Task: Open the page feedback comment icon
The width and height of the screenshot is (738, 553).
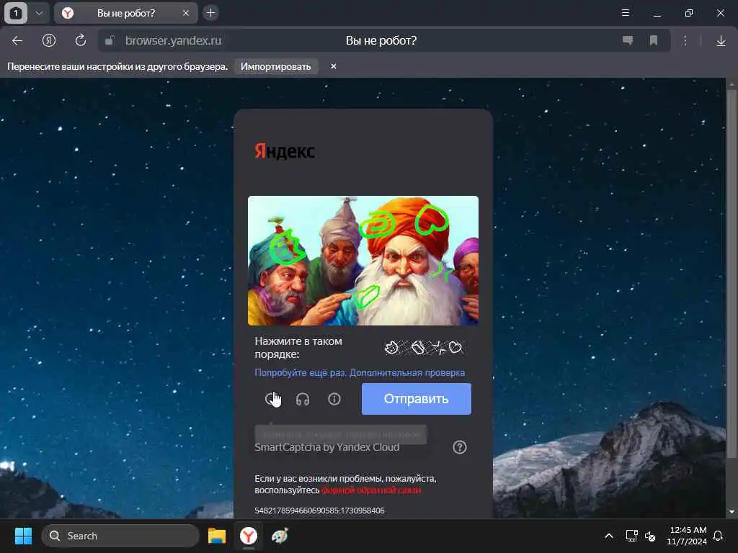Action: tap(628, 40)
